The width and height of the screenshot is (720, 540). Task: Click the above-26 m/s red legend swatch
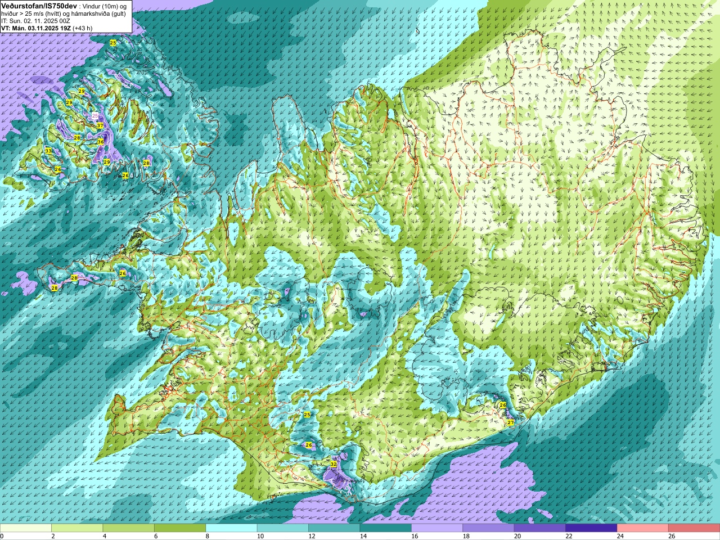(694, 528)
